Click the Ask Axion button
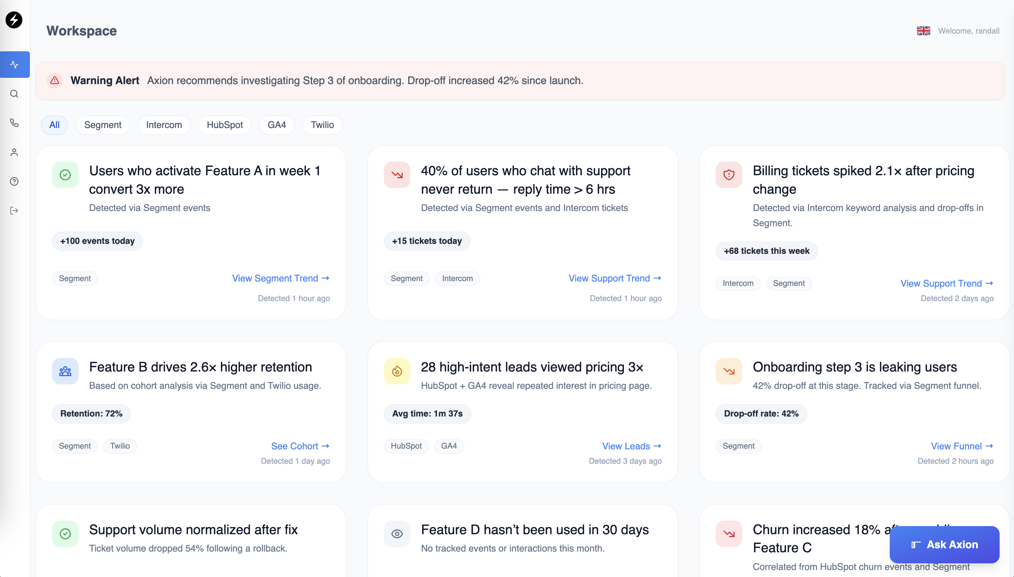Screen dimensions: 1014x577 (x=944, y=545)
